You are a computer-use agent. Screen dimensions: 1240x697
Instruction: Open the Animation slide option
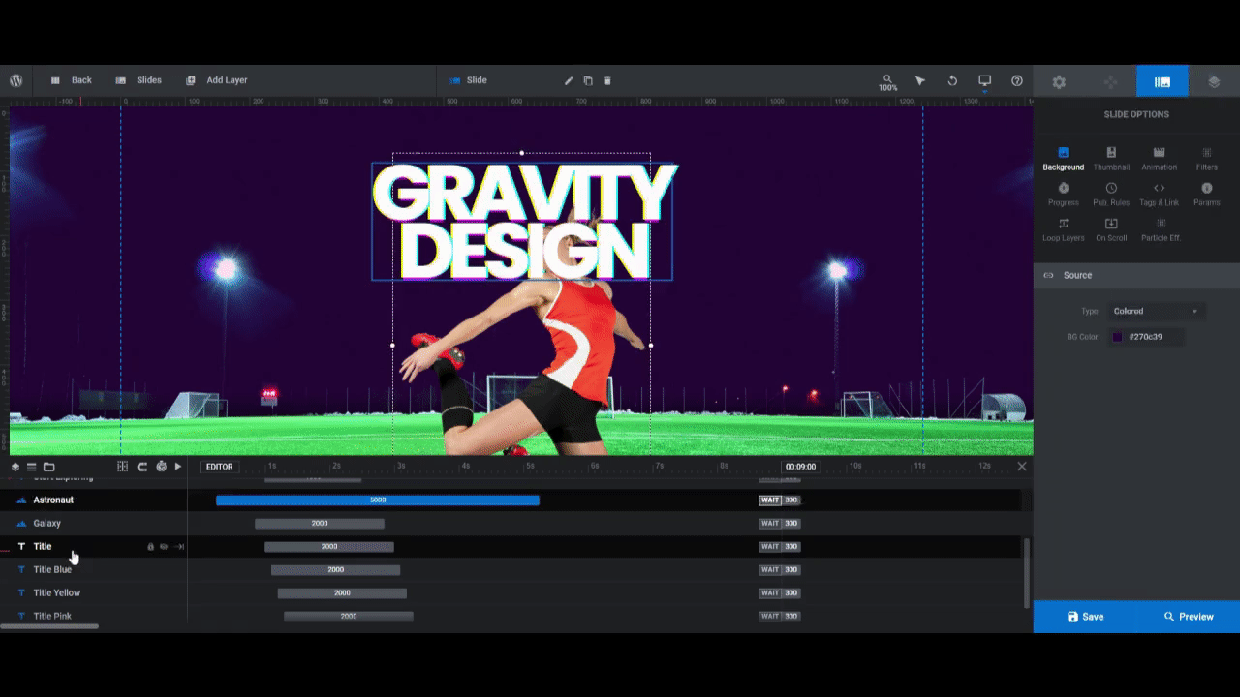1159,159
